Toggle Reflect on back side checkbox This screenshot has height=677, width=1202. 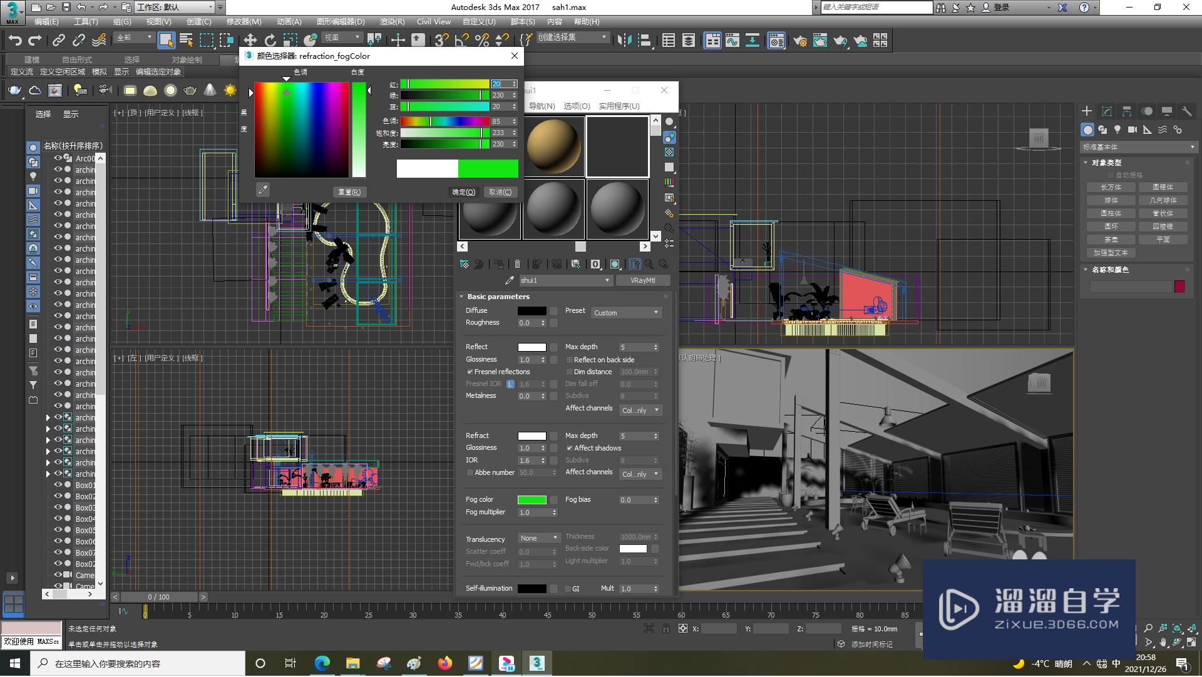click(x=568, y=360)
